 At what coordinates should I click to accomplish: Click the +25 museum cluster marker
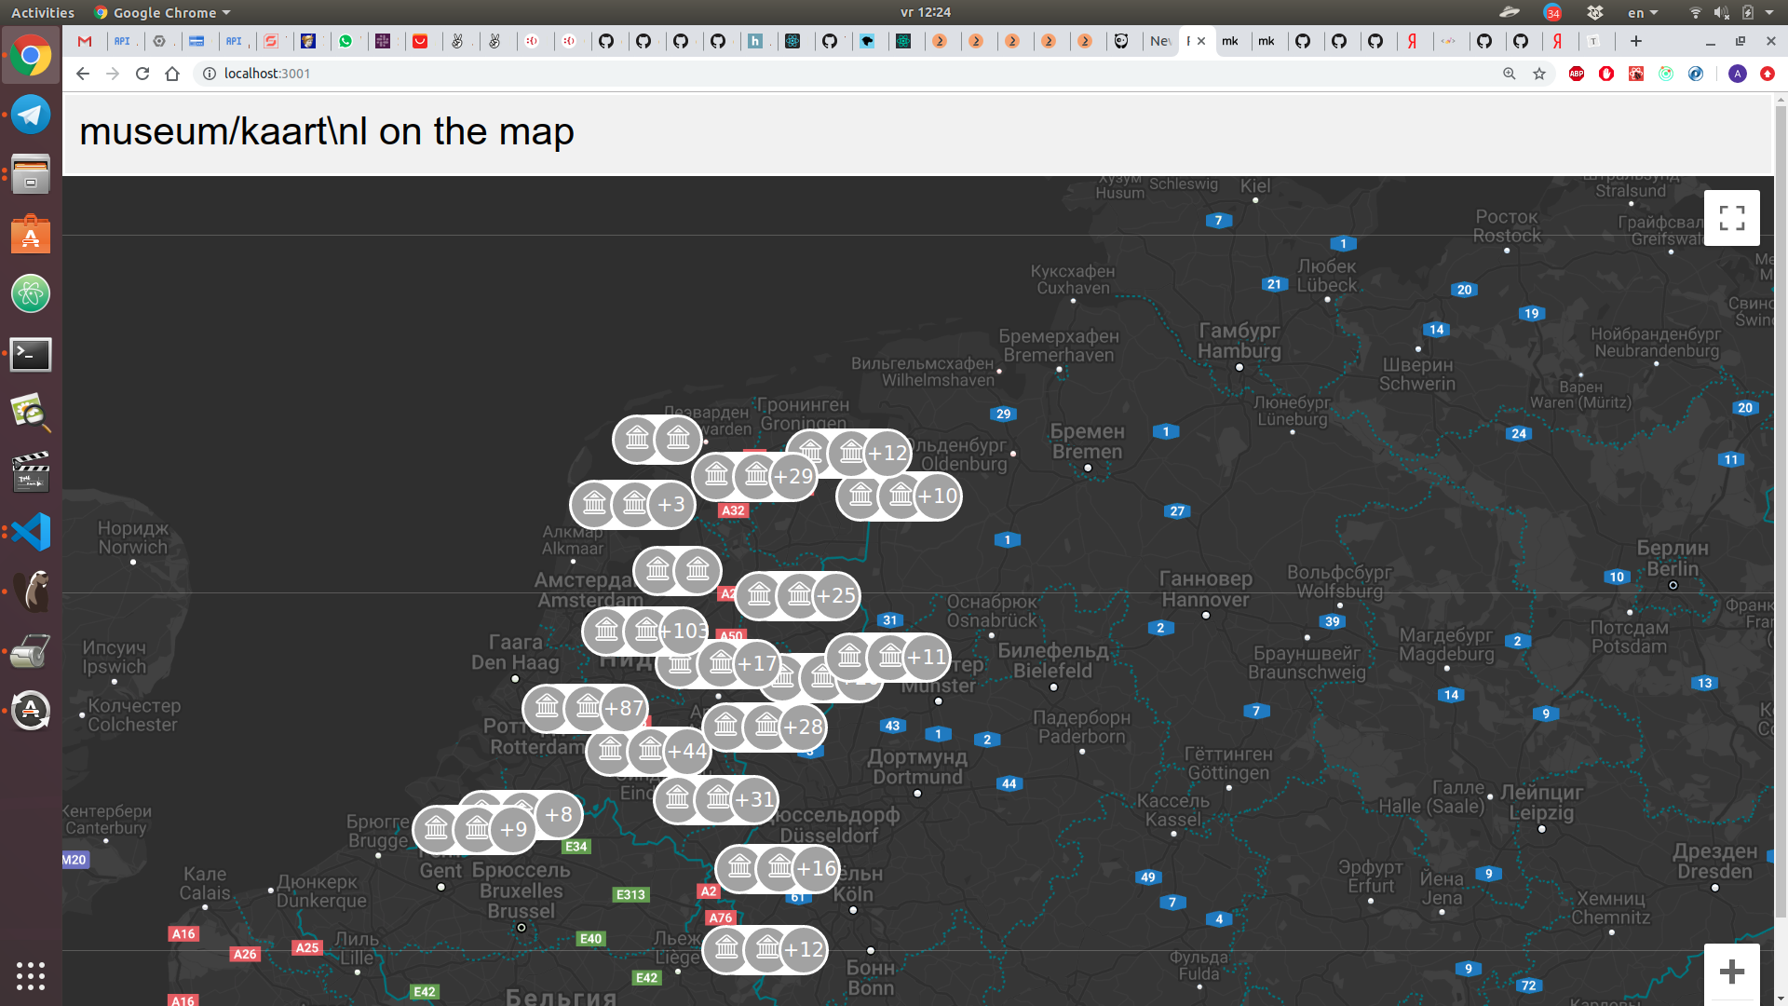point(836,596)
